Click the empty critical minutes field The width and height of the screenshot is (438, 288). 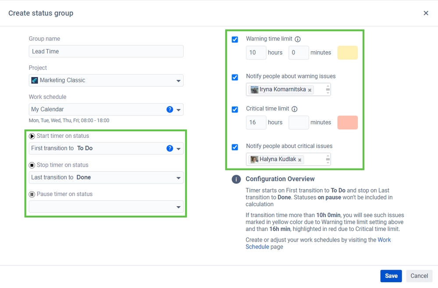point(299,123)
